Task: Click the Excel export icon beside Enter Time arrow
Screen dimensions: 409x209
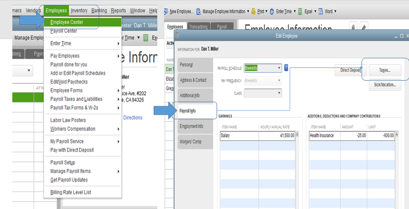Action: 300,11
